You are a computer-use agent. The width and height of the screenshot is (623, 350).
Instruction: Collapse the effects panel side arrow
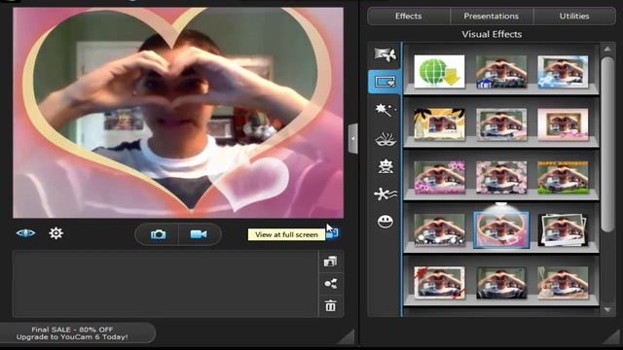(352, 138)
